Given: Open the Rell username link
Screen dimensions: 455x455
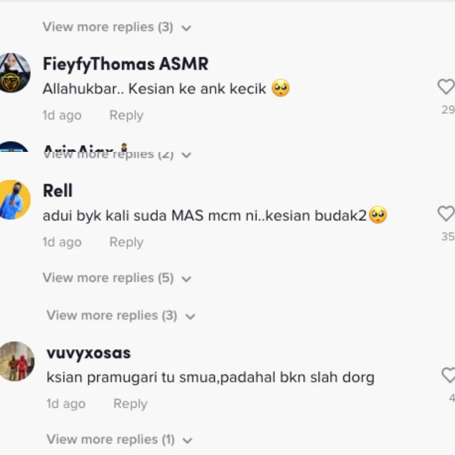Looking at the screenshot, I should (57, 191).
